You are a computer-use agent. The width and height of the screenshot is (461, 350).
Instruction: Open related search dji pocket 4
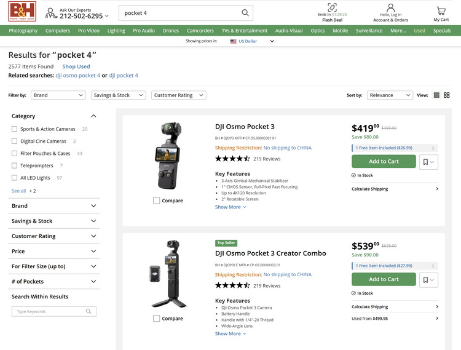(x=124, y=76)
